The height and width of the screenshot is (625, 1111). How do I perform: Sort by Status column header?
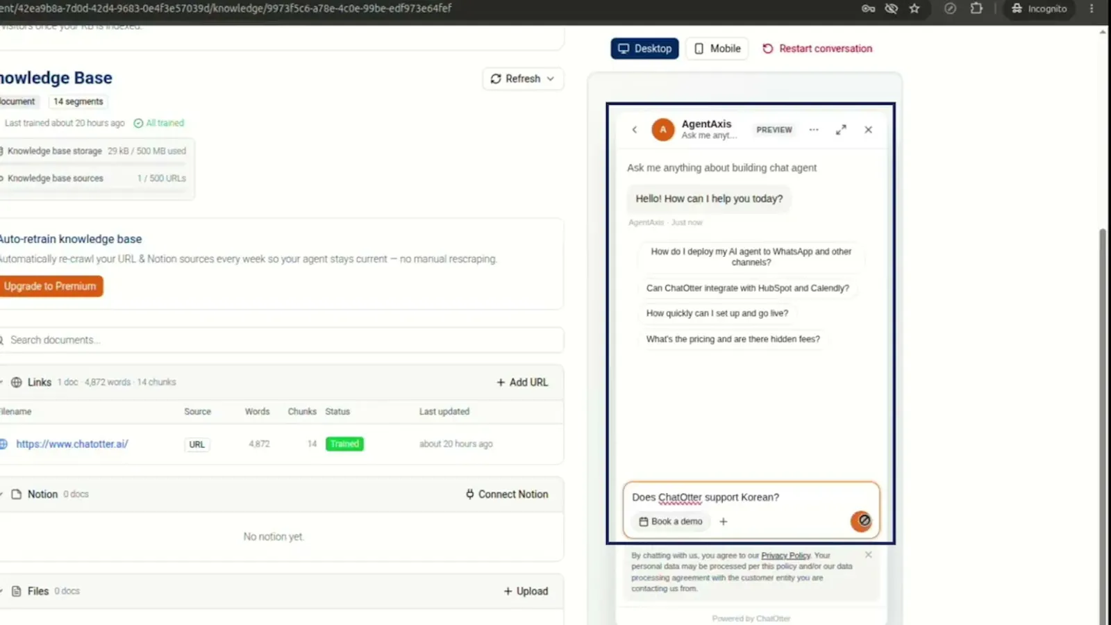click(337, 412)
